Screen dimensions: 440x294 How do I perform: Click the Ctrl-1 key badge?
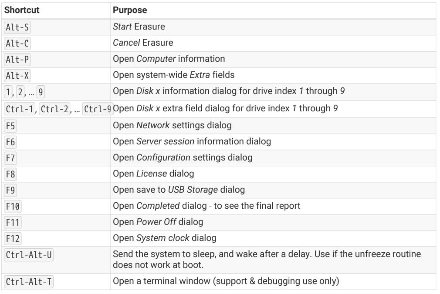[x=20, y=109]
